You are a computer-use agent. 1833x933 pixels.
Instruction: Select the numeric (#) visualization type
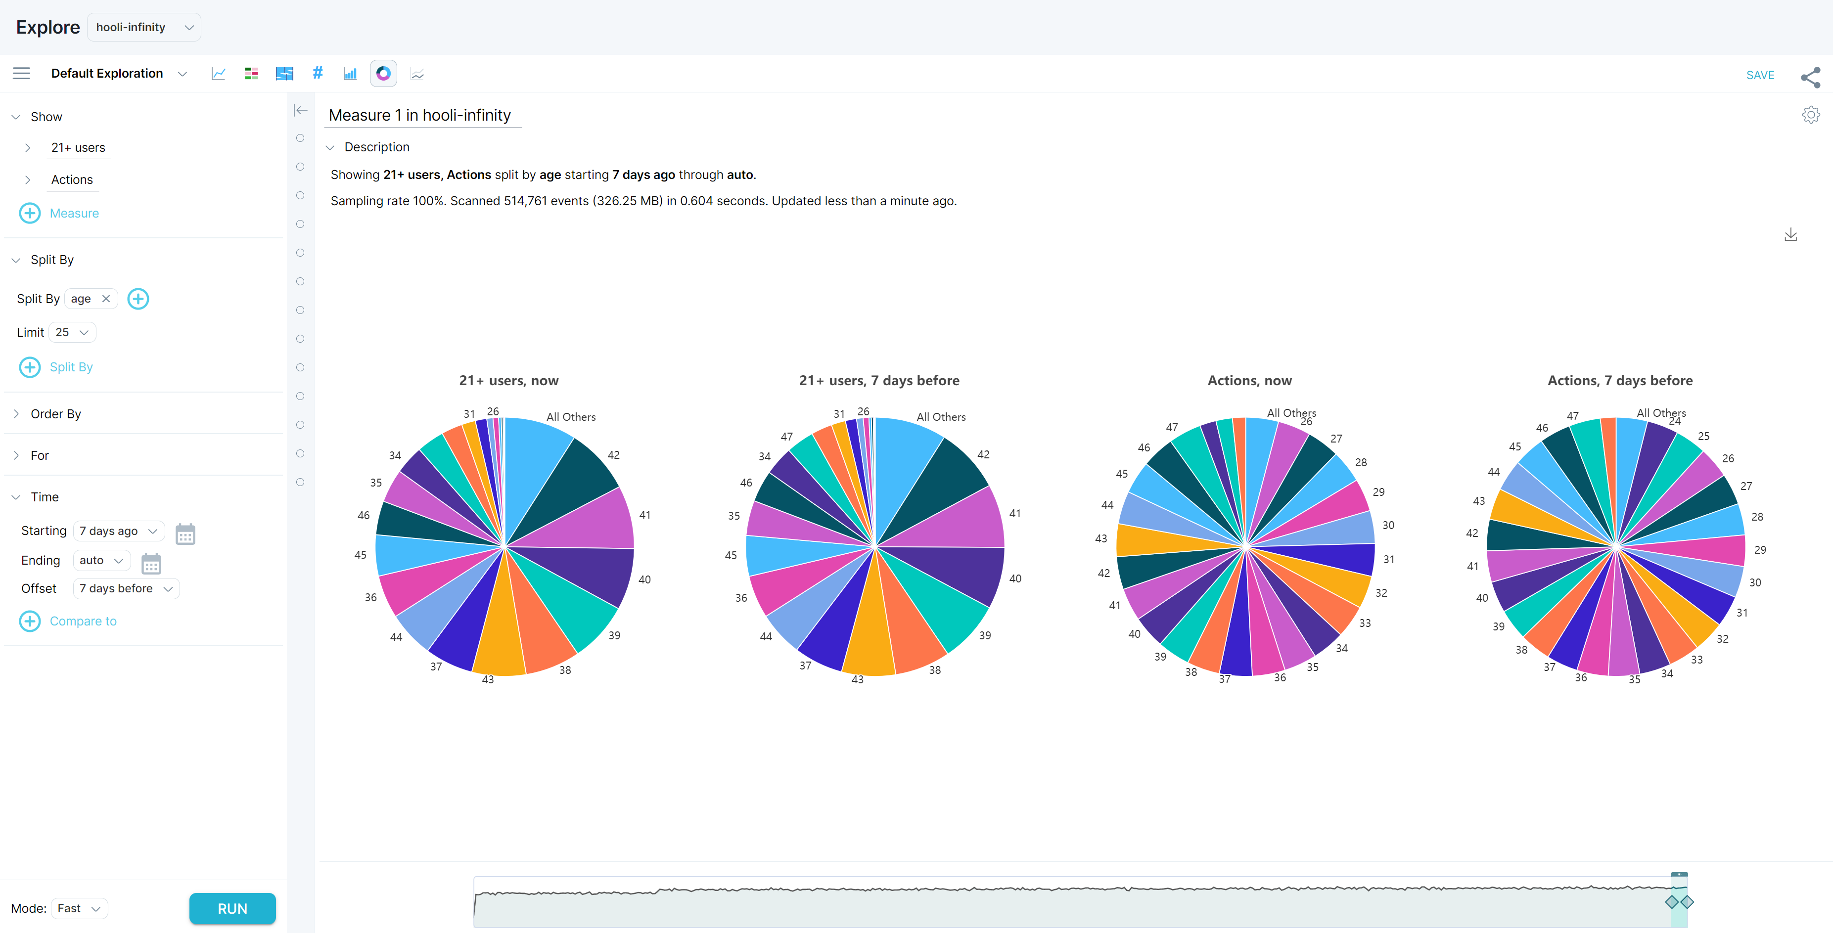click(318, 73)
